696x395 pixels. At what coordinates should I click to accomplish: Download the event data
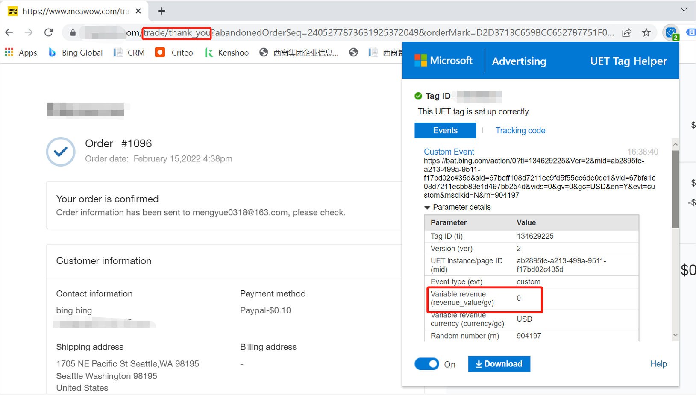click(499, 364)
